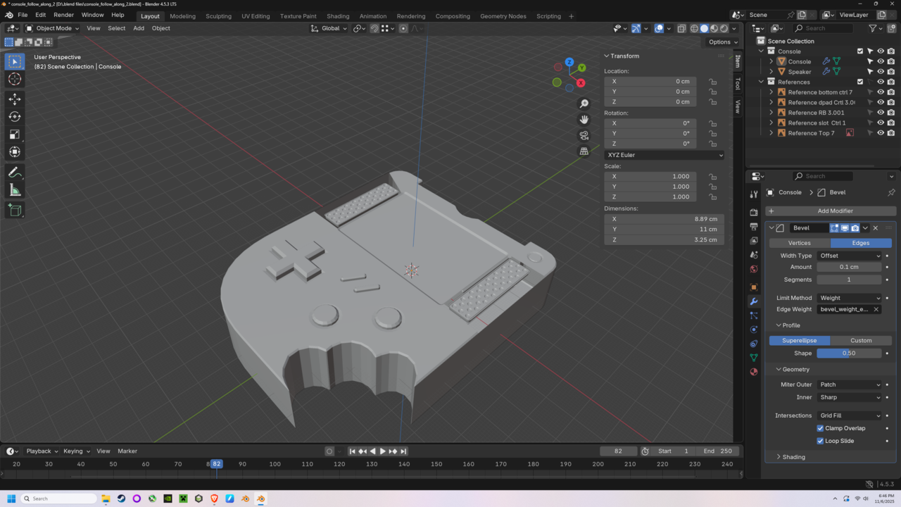Image resolution: width=901 pixels, height=507 pixels.
Task: Switch bevel to Vertices mode
Action: pyautogui.click(x=799, y=243)
